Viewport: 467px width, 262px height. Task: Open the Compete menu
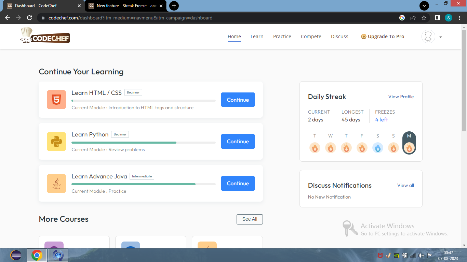click(x=311, y=37)
